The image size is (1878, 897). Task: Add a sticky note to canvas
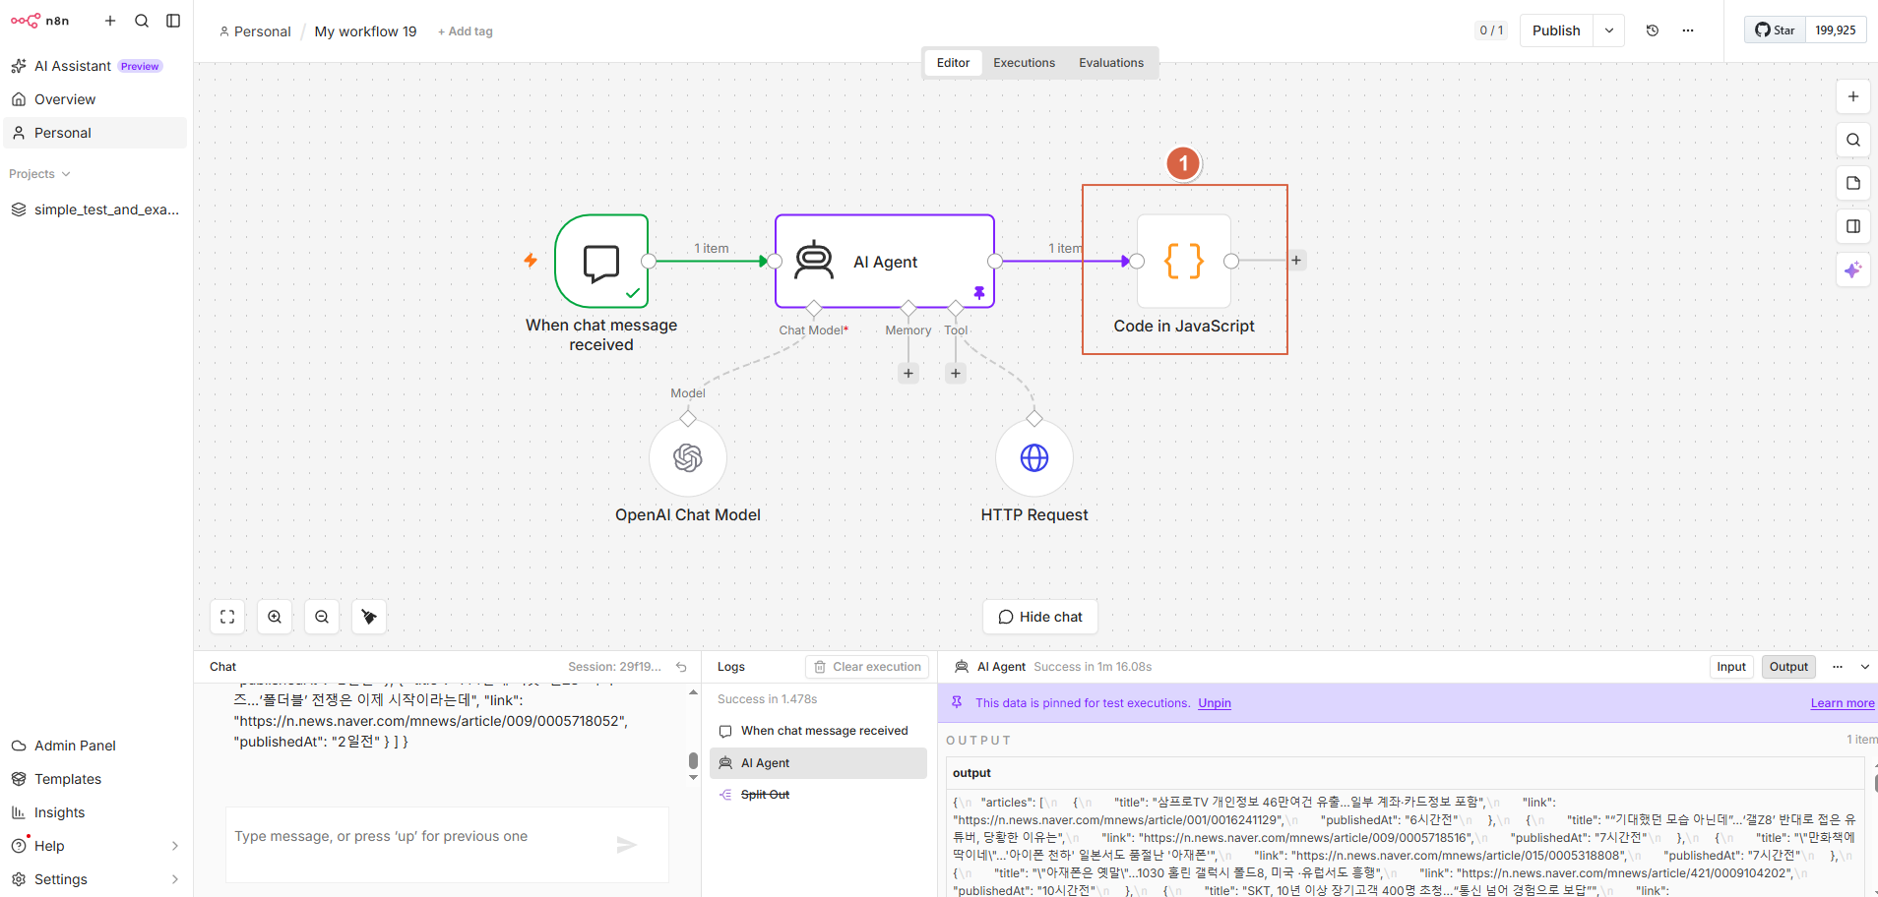(1853, 183)
